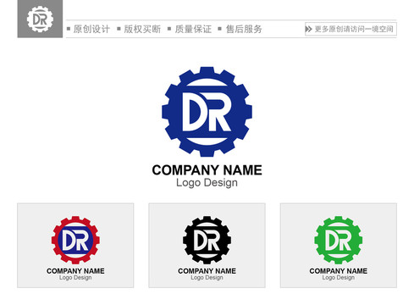Click the large blue DR gear logo

207,112
